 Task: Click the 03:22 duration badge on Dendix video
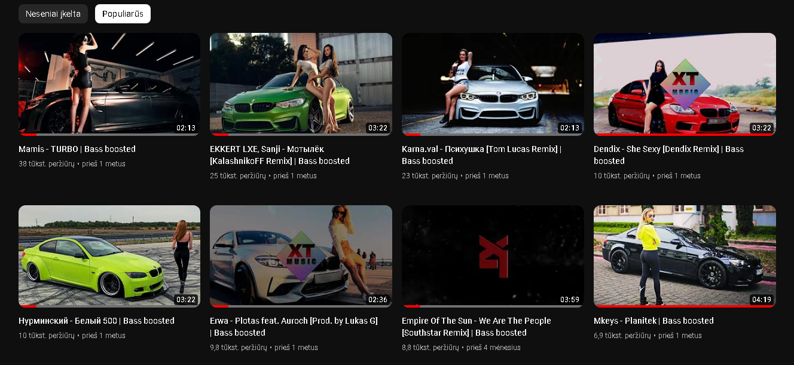pyautogui.click(x=762, y=127)
